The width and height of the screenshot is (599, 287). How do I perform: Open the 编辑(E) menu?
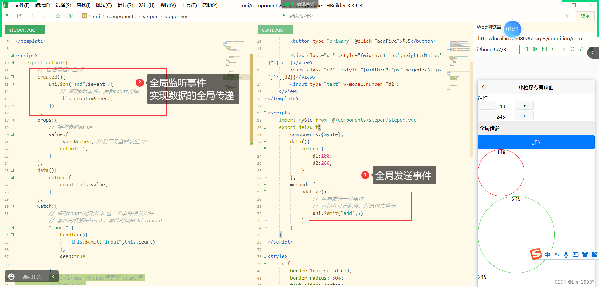42,5
